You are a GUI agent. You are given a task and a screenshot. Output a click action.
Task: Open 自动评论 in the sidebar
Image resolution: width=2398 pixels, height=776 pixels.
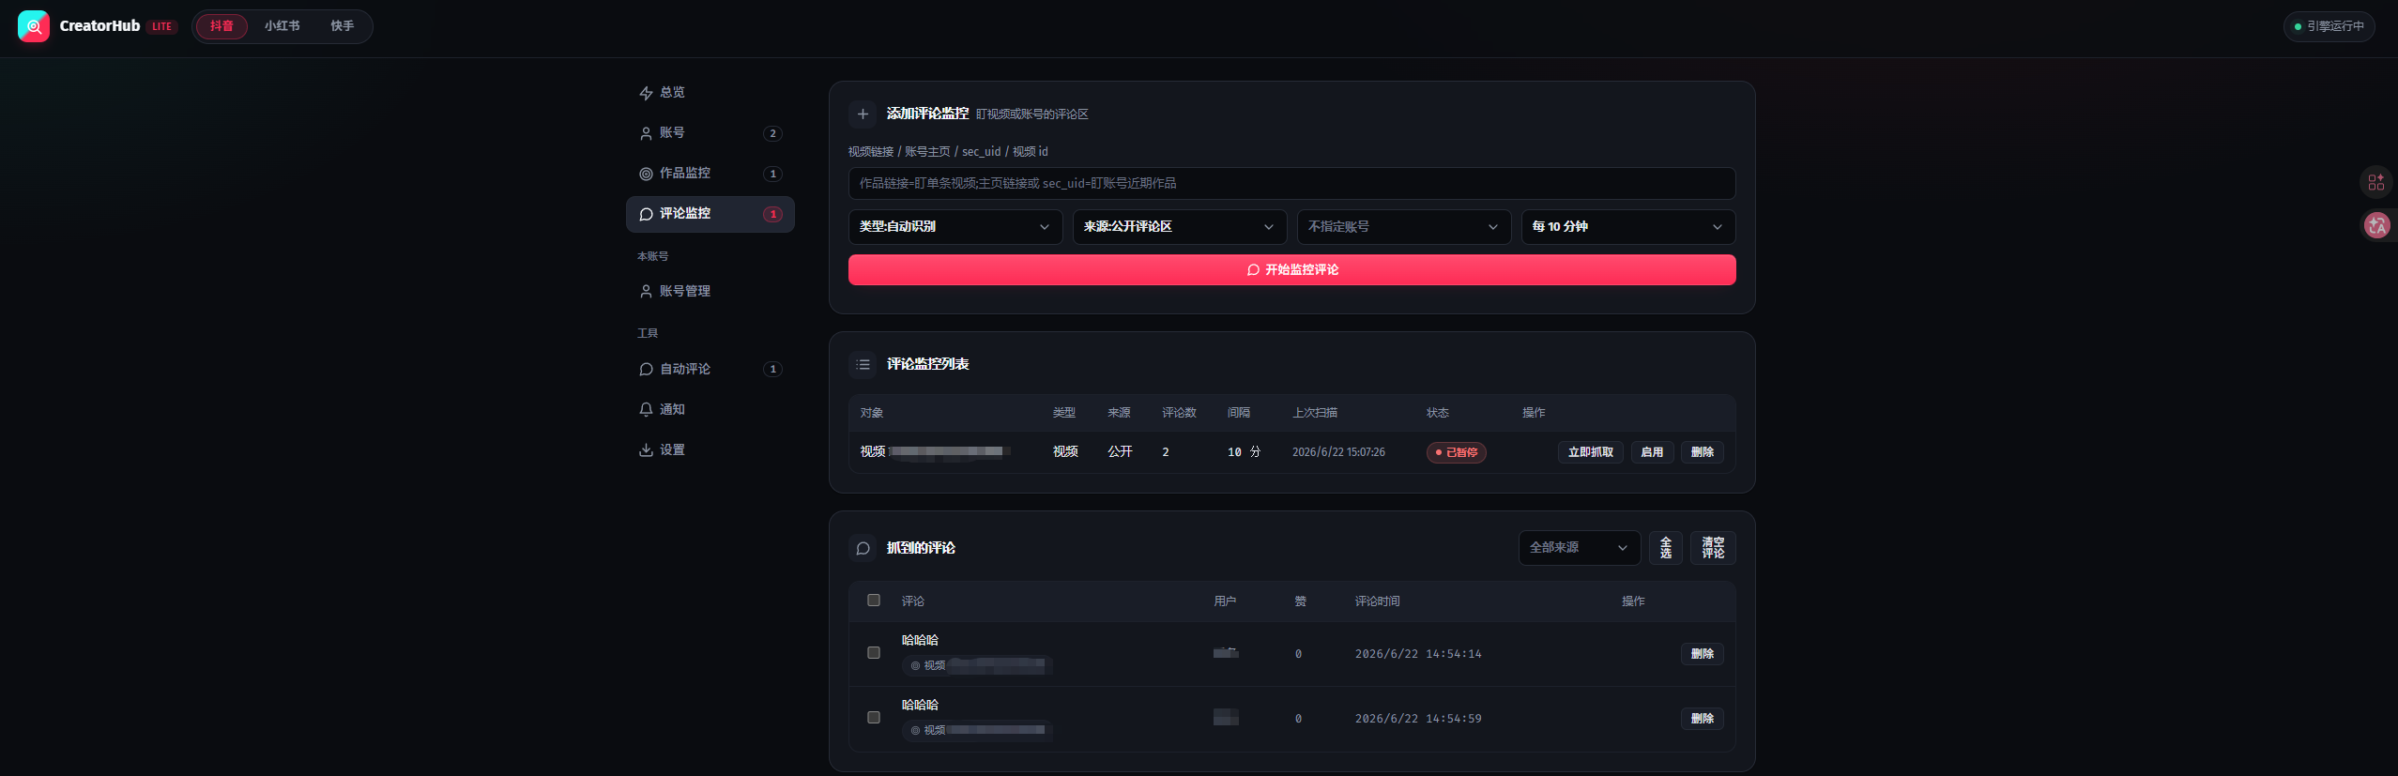point(710,370)
